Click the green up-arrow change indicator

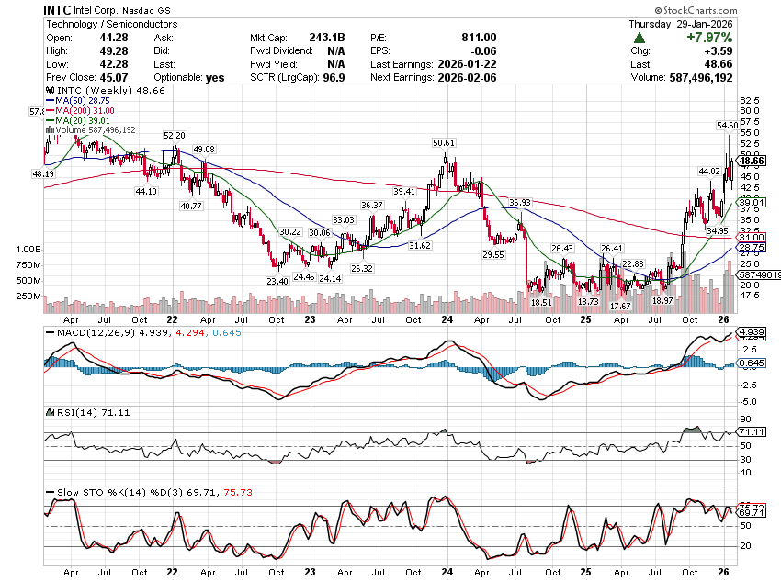[638, 39]
